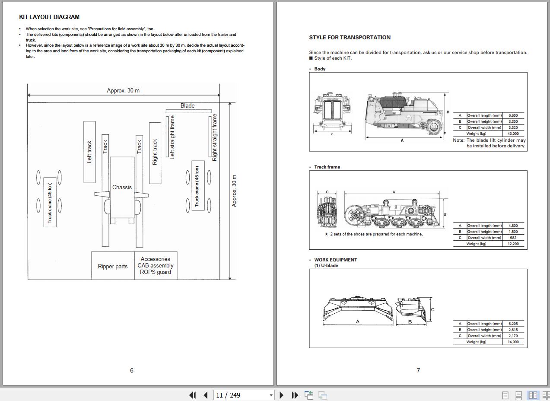Click the Chassis box in layout diagram
This screenshot has width=550, height=401.
click(122, 187)
